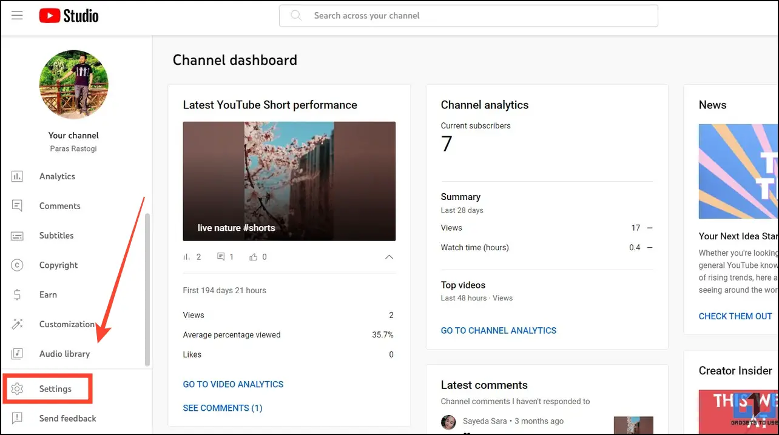
Task: Click Sayeda Sara's commenter avatar
Action: pyautogui.click(x=448, y=422)
